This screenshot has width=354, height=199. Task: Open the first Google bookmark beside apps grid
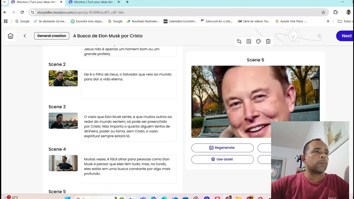(22, 21)
